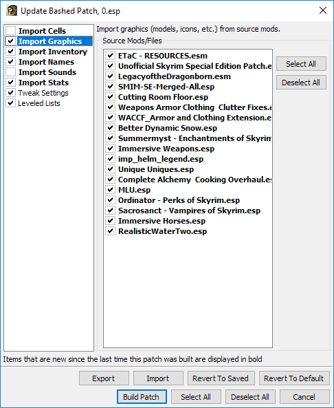The image size is (334, 408).
Task: Click the Build Patch button
Action: pos(142,397)
